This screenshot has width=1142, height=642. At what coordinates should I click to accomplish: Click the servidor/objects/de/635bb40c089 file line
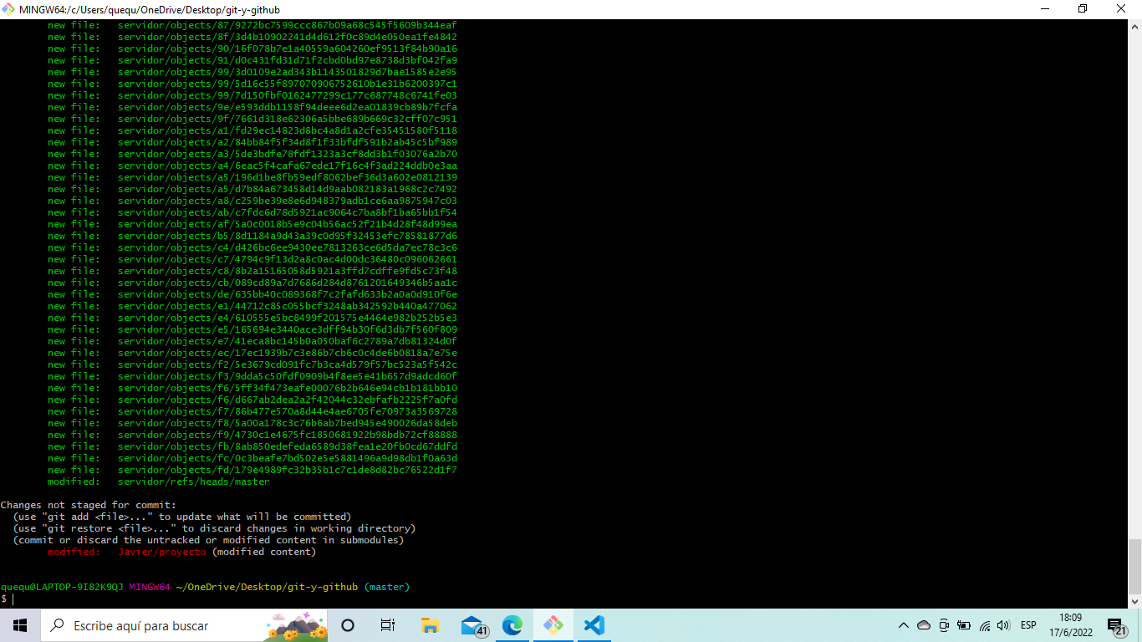click(x=252, y=294)
